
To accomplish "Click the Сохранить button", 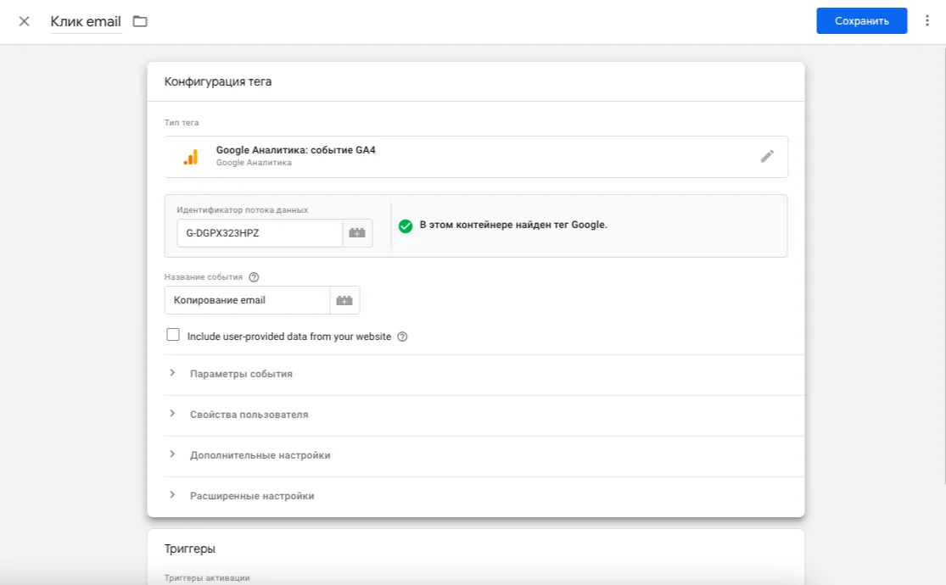I will [861, 21].
